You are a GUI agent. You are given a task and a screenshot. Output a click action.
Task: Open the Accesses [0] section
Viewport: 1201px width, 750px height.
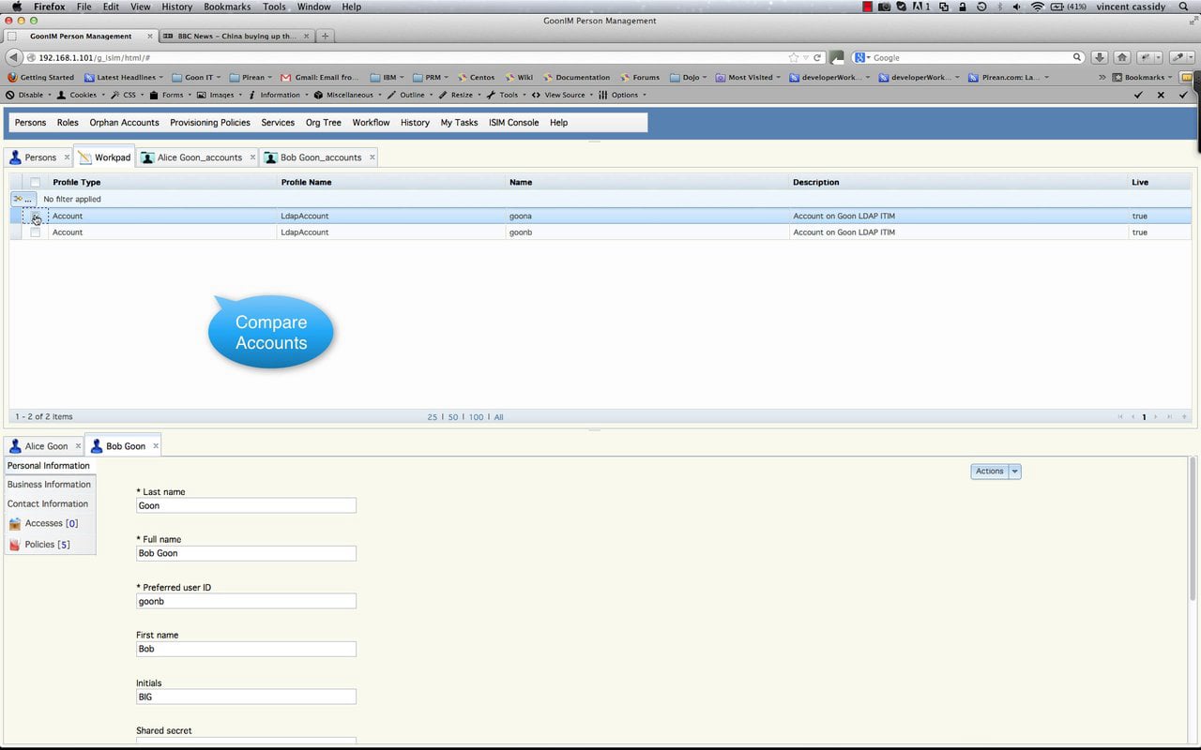pos(51,524)
